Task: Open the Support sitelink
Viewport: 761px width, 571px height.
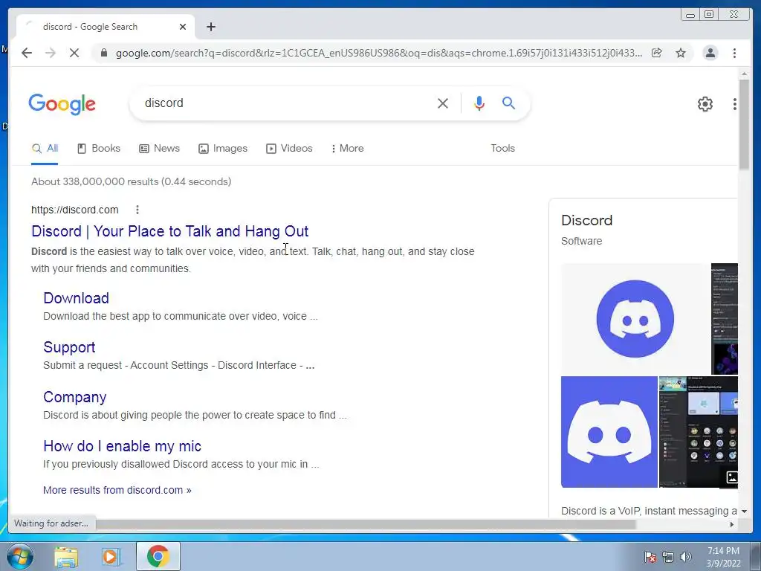Action: point(69,347)
